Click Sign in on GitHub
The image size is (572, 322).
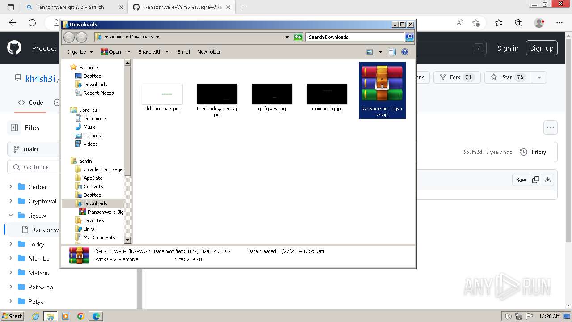[x=508, y=48]
